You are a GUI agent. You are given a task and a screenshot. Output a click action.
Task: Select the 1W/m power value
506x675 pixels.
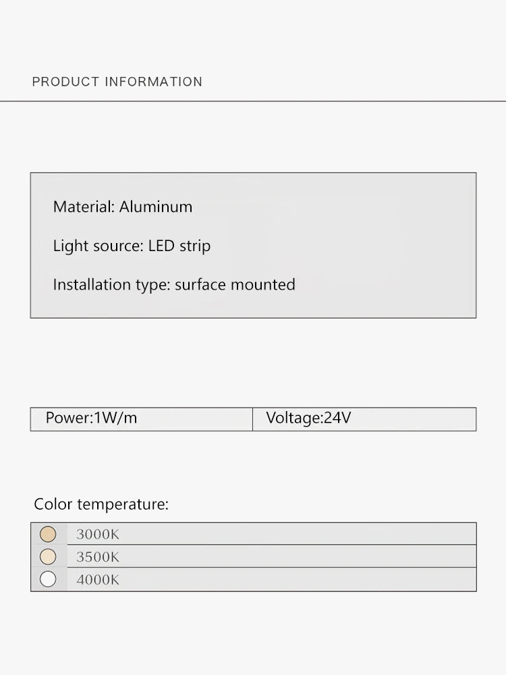115,418
